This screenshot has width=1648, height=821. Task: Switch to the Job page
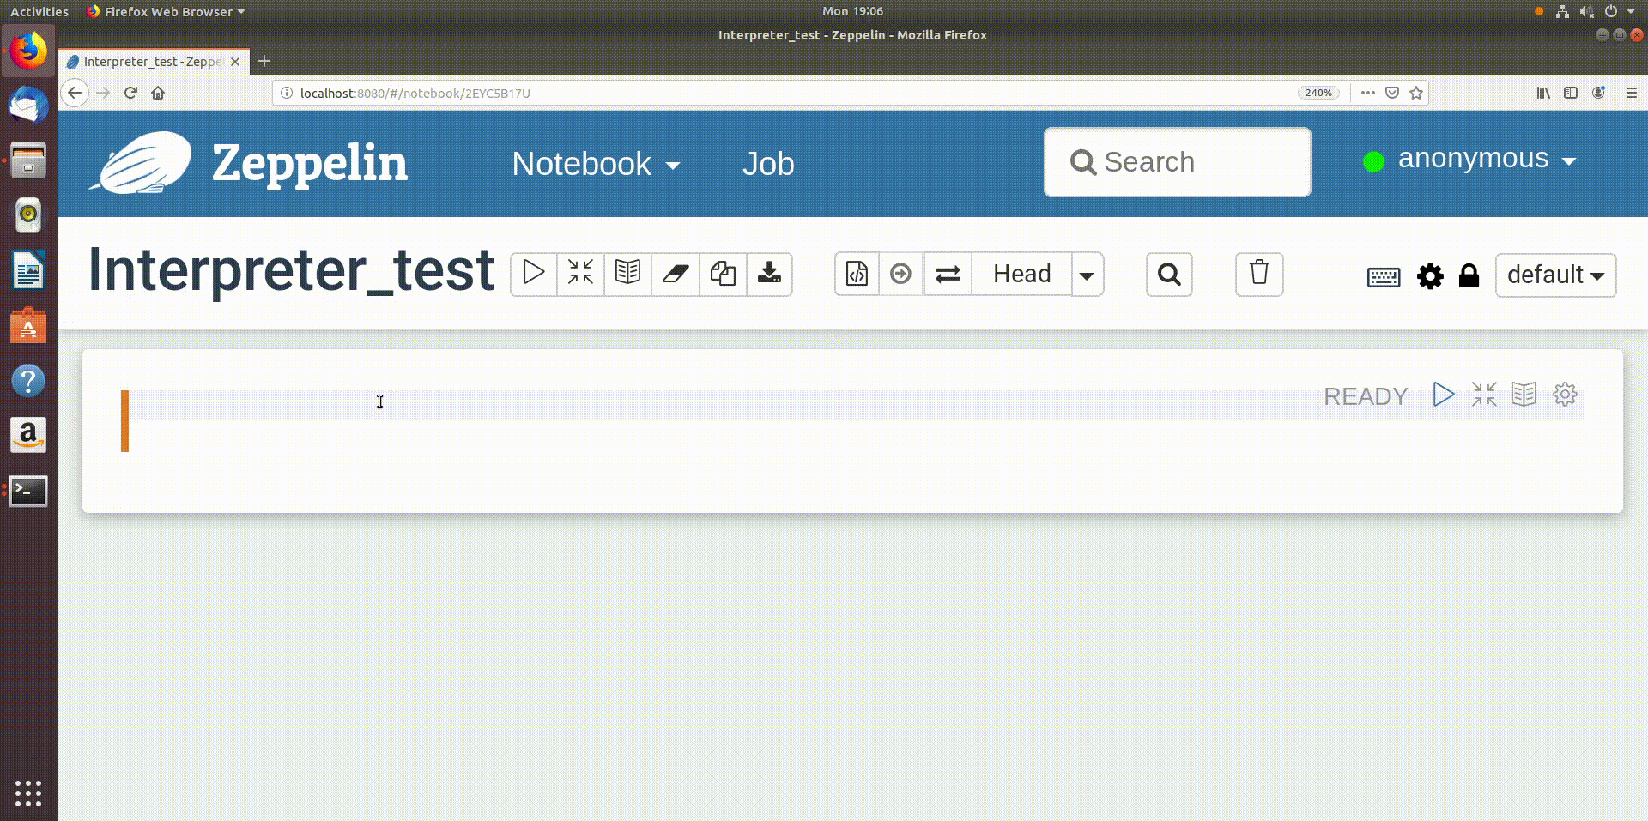pos(767,164)
